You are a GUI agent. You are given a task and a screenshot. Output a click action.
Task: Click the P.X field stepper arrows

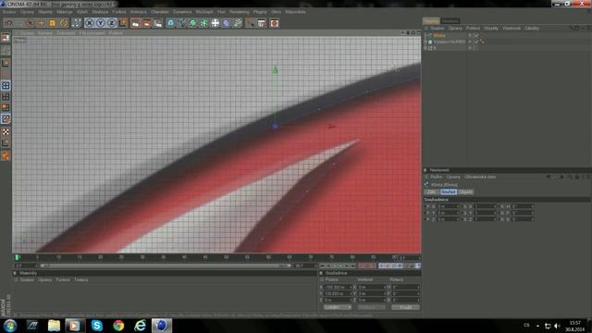[x=458, y=206]
